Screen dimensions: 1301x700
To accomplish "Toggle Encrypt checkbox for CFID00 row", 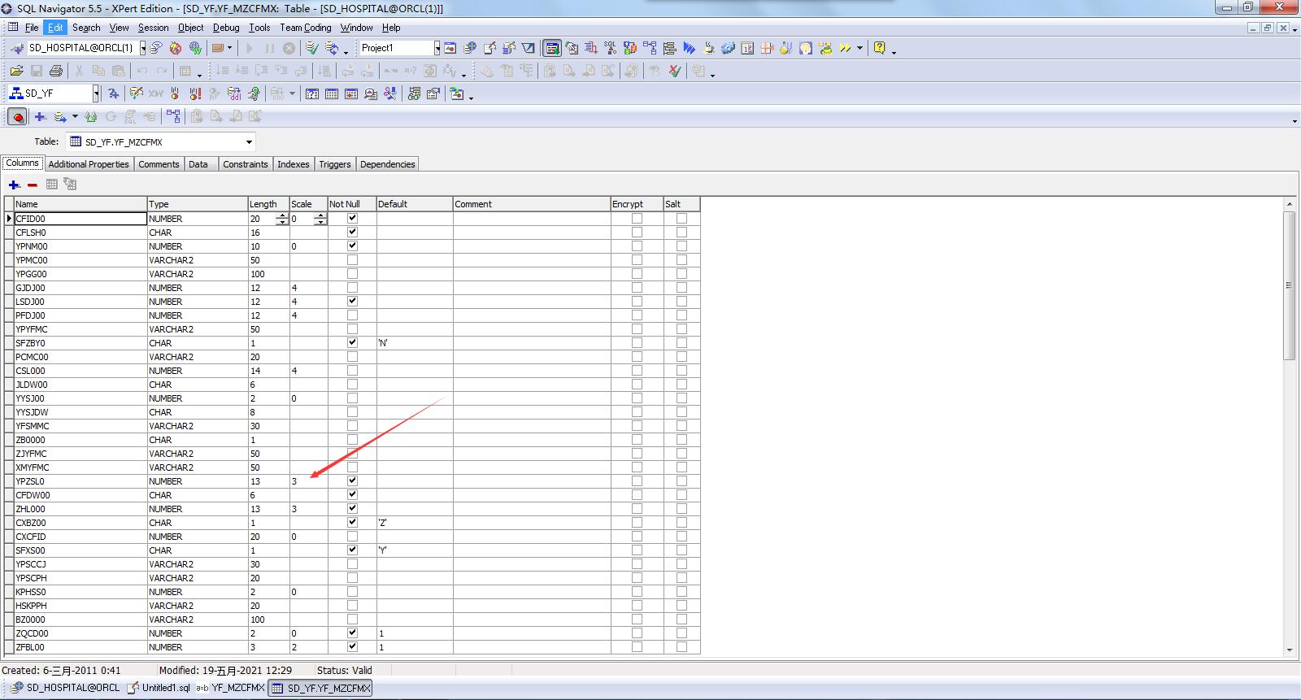I will pos(637,219).
